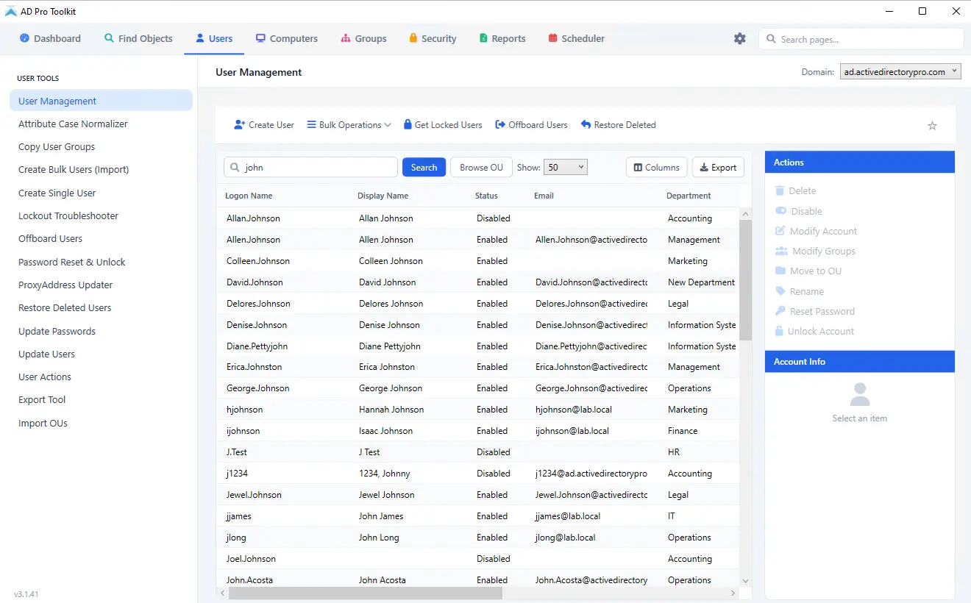The height and width of the screenshot is (603, 971).
Task: Click the AD Pro Toolkit logo icon
Action: tap(11, 11)
